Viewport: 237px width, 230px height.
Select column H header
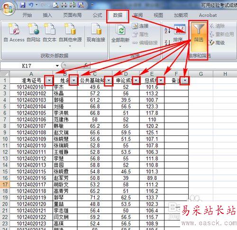coord(225,74)
